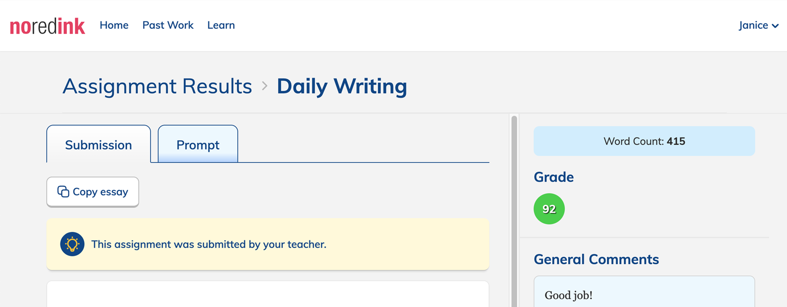
Task: Go to Home in the navigation bar
Action: point(114,25)
